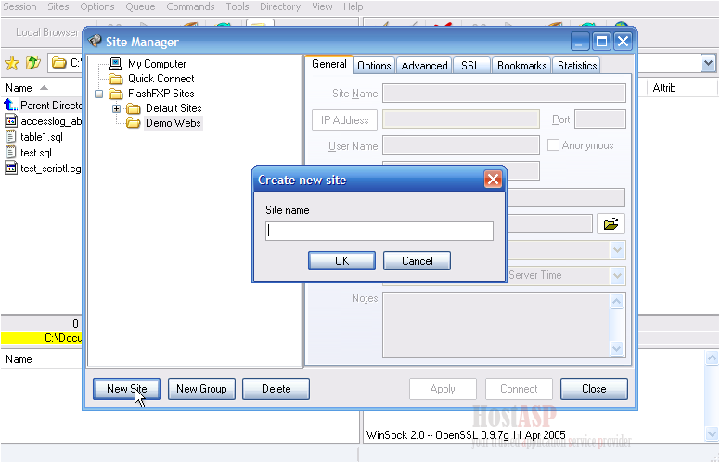Open the Options menu

coord(97,6)
